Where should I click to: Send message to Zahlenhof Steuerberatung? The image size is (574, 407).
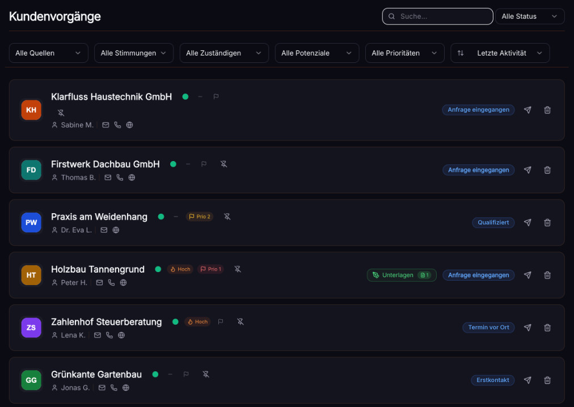[x=527, y=328]
